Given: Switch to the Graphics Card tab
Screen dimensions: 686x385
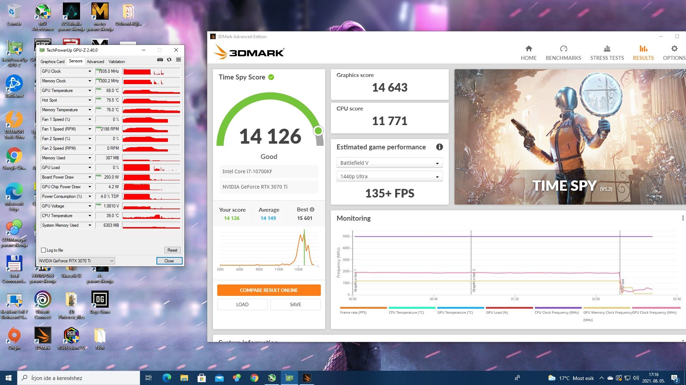Looking at the screenshot, I should click(52, 62).
